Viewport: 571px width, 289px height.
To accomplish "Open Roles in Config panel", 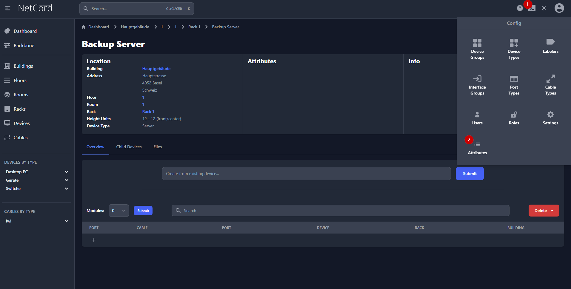I will point(514,118).
